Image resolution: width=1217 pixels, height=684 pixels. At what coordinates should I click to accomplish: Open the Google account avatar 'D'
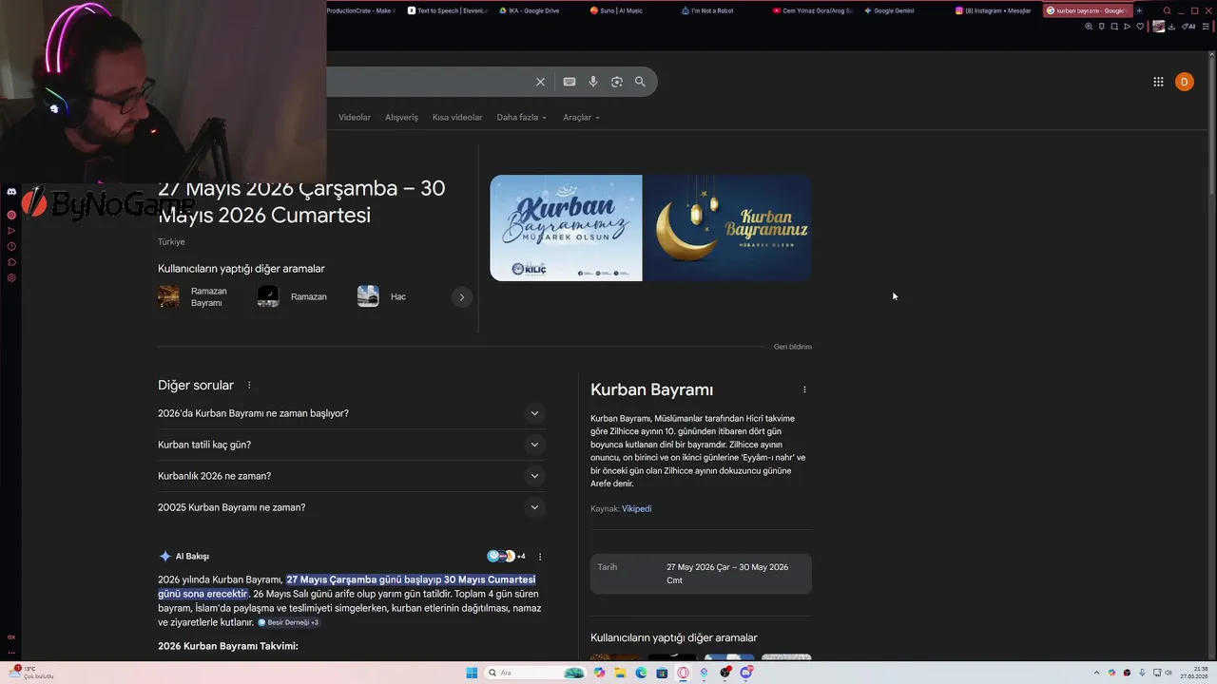tap(1184, 82)
